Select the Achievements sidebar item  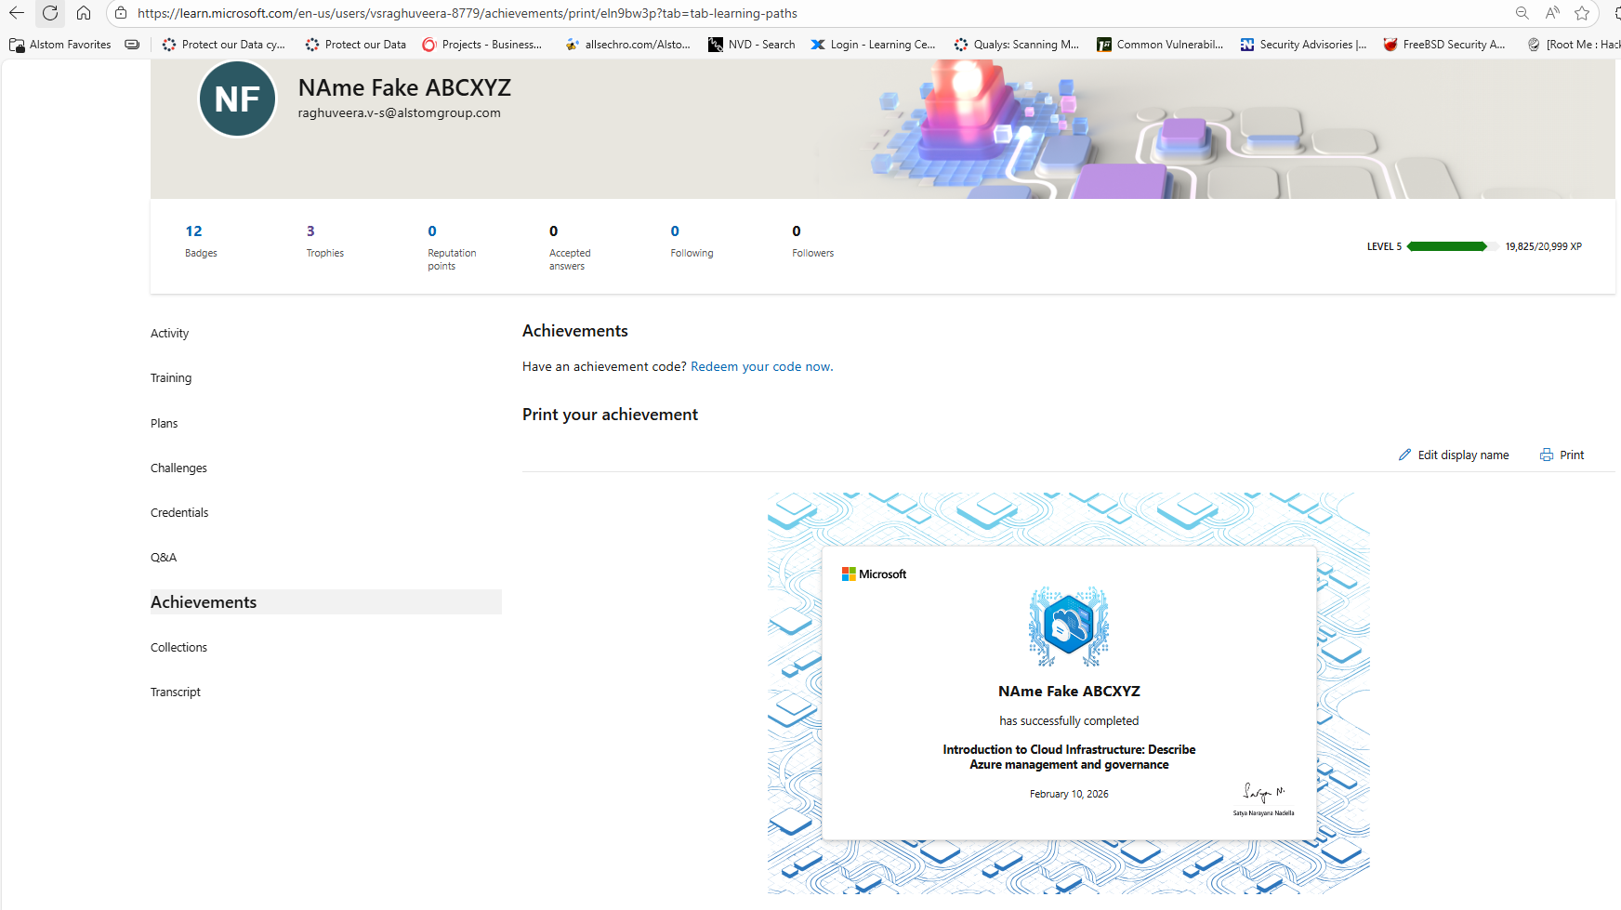326,602
